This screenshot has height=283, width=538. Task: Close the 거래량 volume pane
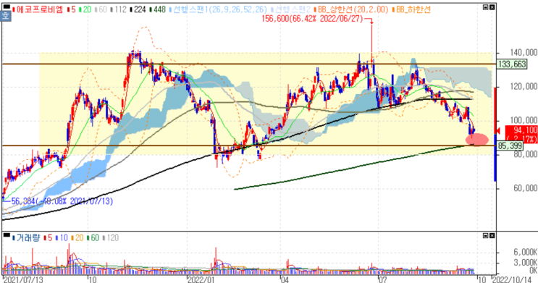click(x=492, y=236)
